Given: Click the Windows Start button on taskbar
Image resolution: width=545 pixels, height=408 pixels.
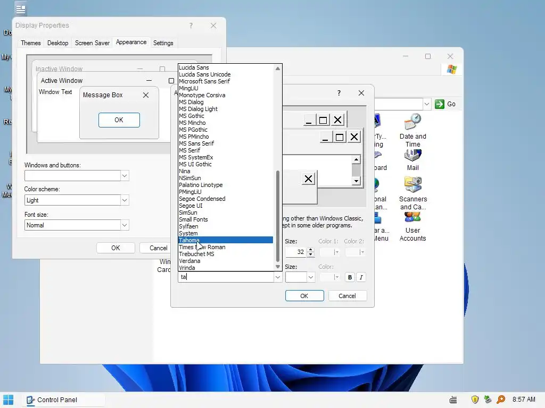Looking at the screenshot, I should 9,399.
